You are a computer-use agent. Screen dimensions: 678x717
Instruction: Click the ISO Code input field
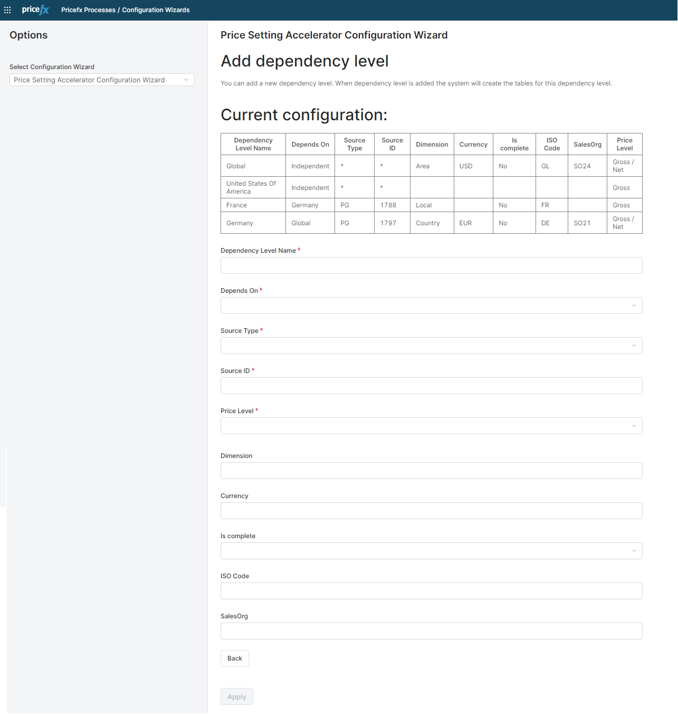point(431,591)
